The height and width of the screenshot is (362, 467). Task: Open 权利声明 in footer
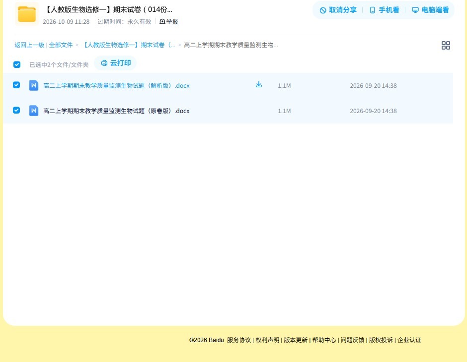click(x=267, y=340)
